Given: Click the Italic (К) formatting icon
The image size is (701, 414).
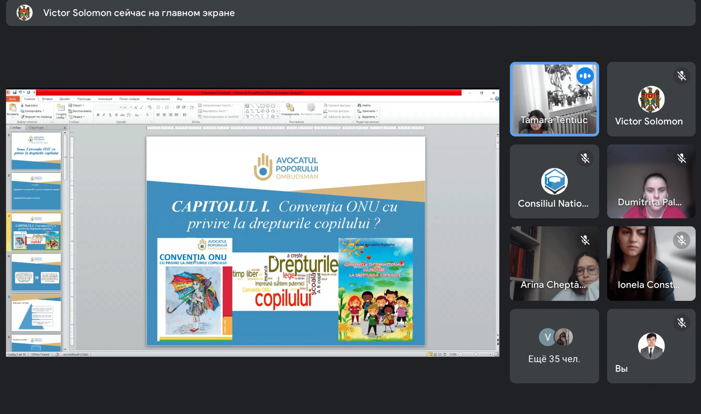Looking at the screenshot, I should [104, 115].
